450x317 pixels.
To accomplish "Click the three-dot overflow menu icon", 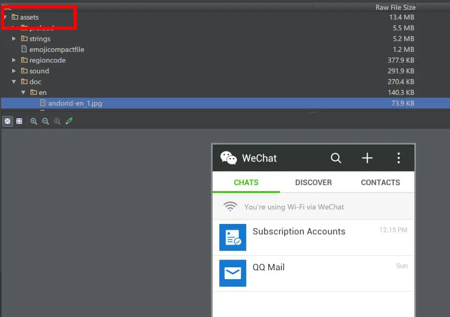I will coord(398,158).
